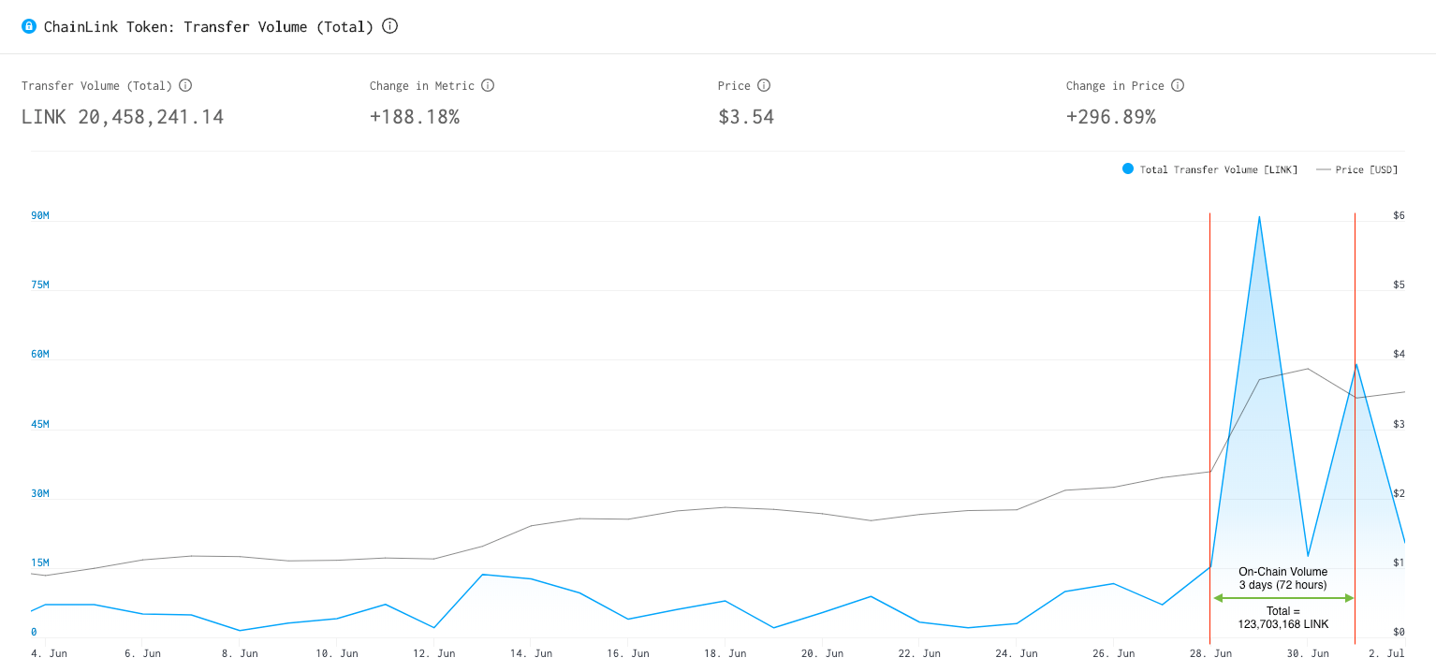The image size is (1436, 672).
Task: Click the 60M left axis label
Action: click(x=40, y=355)
